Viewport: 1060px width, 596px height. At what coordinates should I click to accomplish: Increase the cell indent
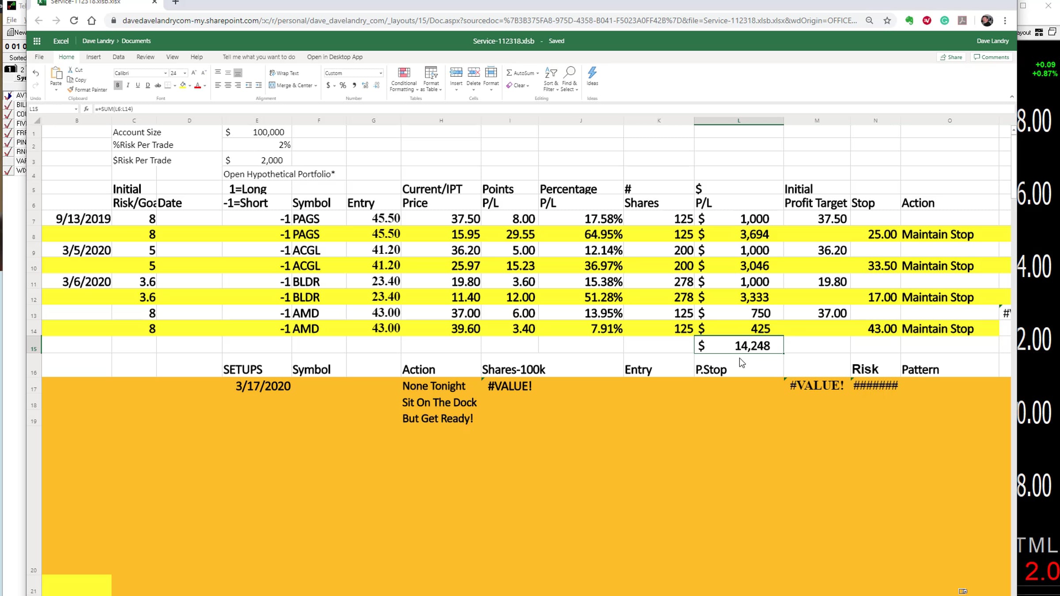259,85
